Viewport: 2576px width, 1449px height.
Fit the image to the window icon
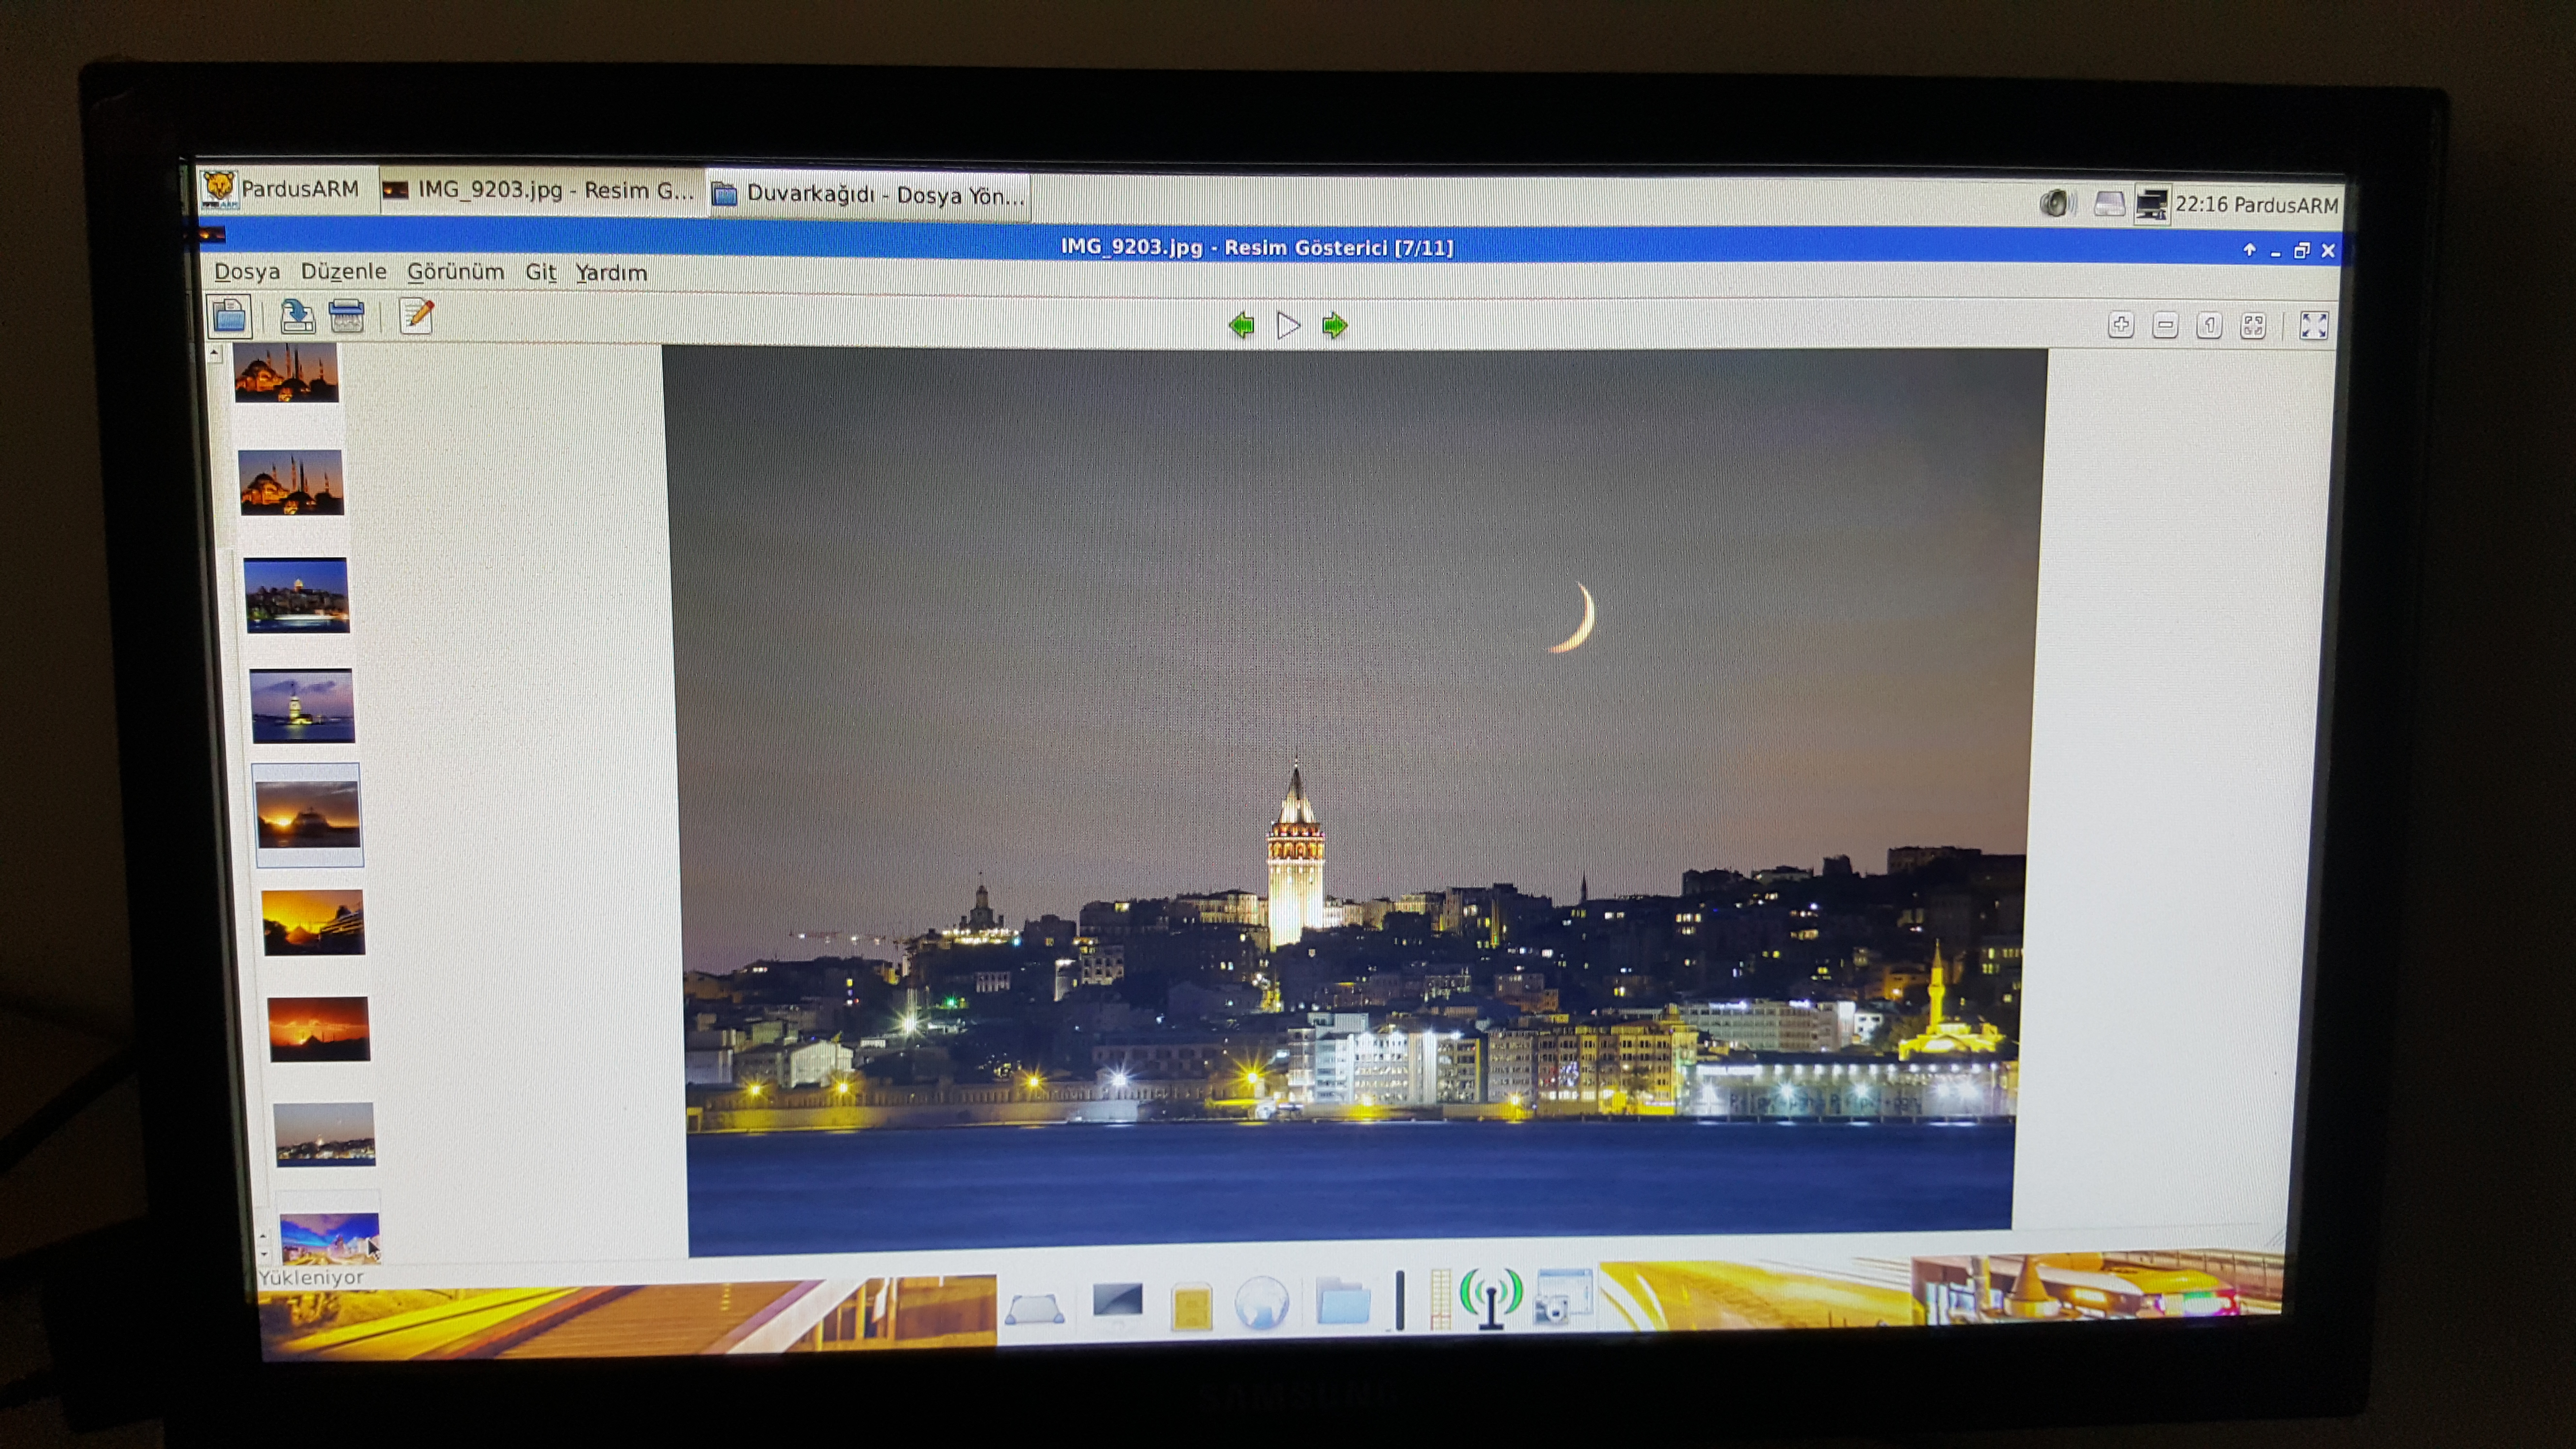[2253, 325]
